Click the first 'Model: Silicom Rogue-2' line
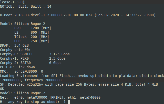Screen dimensions: 164x104 [x=23, y=24]
